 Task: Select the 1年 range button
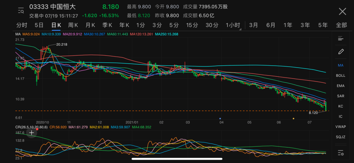288,25
